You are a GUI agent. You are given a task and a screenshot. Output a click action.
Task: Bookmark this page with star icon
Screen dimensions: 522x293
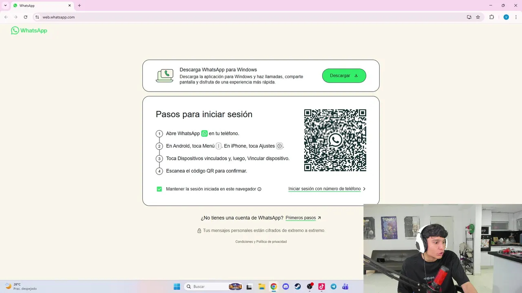(478, 17)
